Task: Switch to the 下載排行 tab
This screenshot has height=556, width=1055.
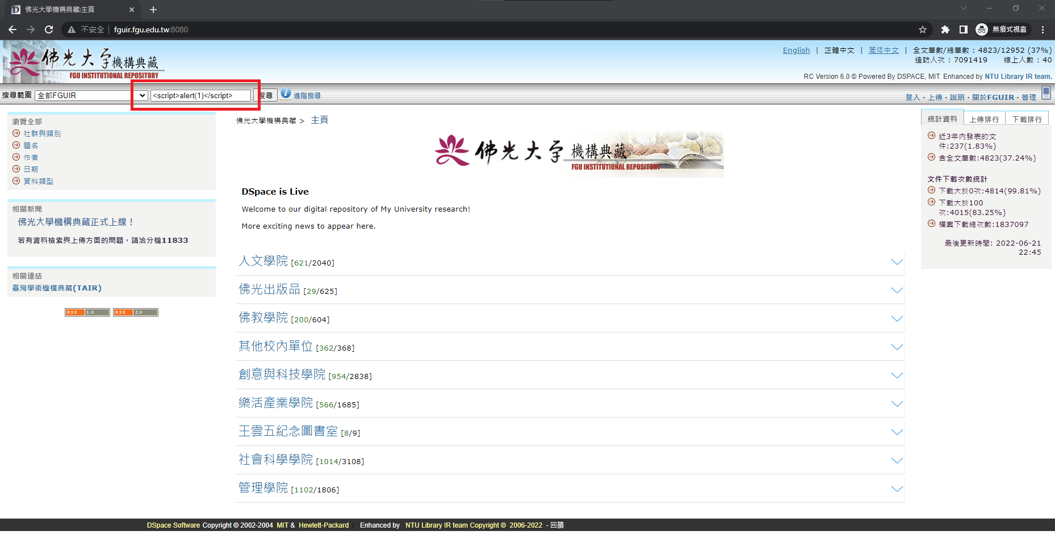Action: pyautogui.click(x=1027, y=119)
